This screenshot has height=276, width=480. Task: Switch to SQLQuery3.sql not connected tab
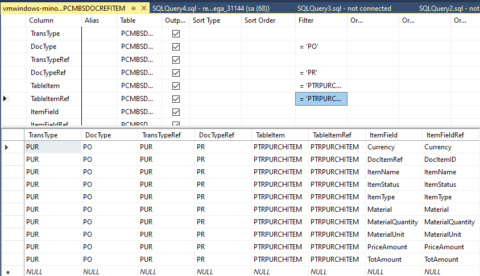[x=344, y=9]
